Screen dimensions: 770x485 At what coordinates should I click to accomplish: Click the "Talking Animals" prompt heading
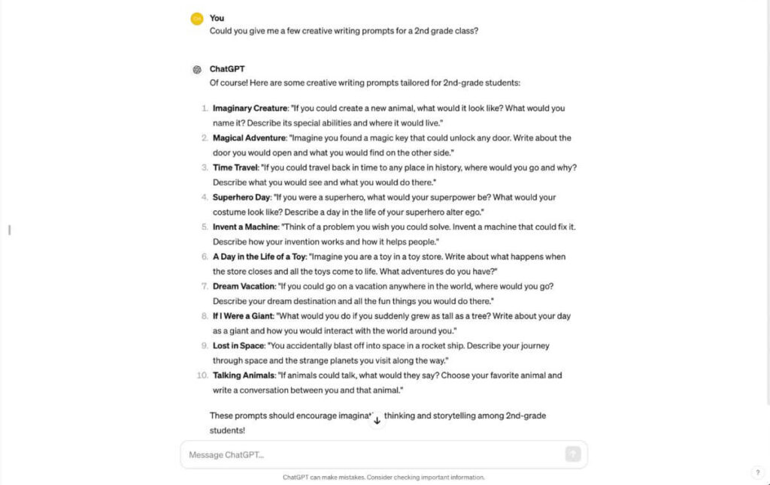click(x=244, y=375)
